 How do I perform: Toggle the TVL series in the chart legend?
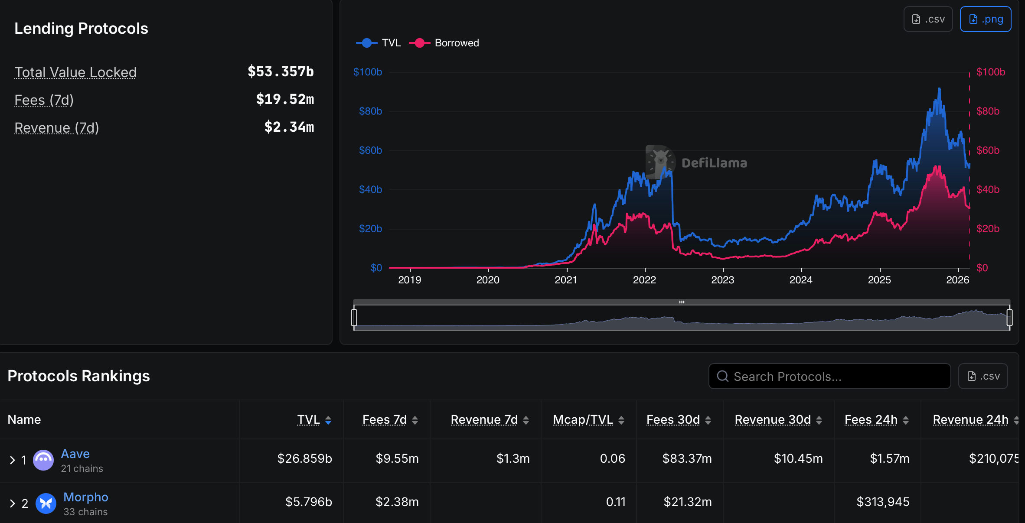pyautogui.click(x=382, y=43)
